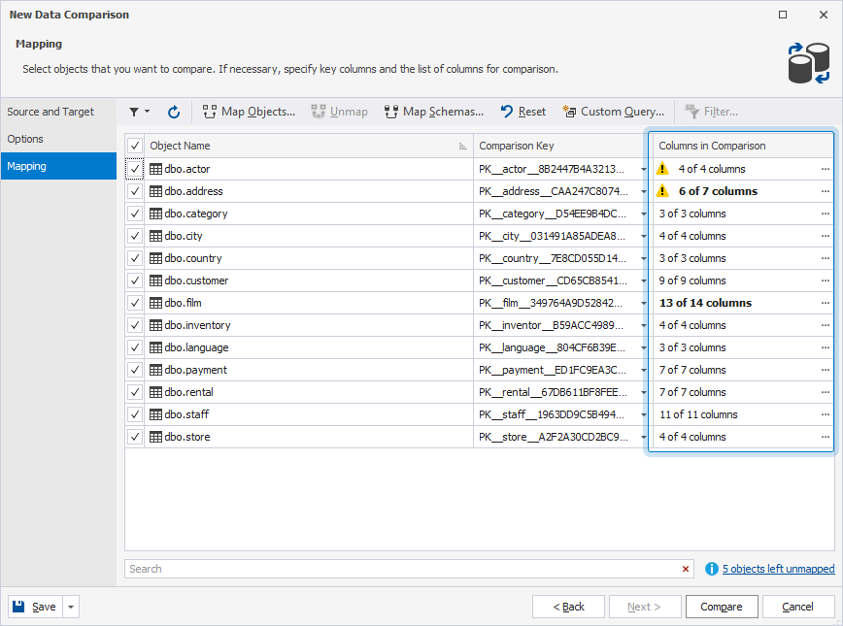Click the info icon beside unmapped objects
This screenshot has width=843, height=626.
[x=712, y=569]
